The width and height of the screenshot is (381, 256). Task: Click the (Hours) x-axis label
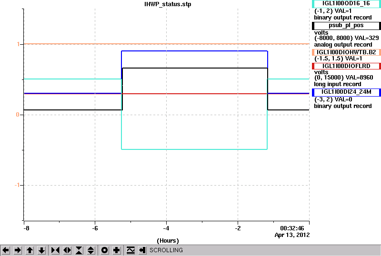(x=168, y=241)
